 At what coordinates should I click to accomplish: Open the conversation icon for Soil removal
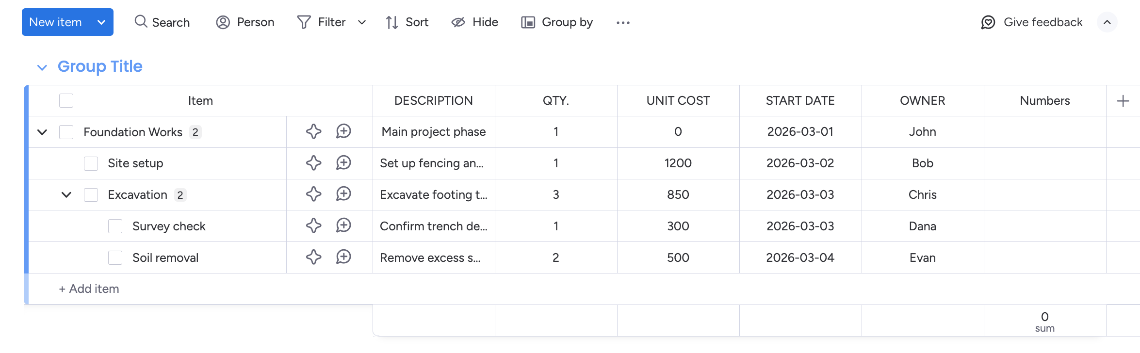pos(343,257)
